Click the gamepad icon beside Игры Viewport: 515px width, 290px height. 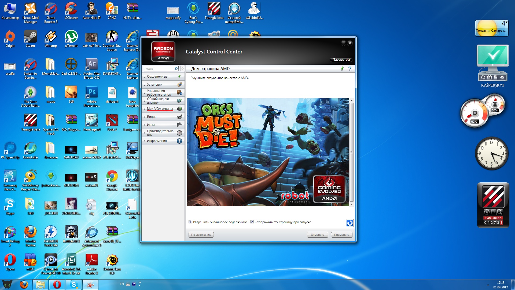(179, 125)
